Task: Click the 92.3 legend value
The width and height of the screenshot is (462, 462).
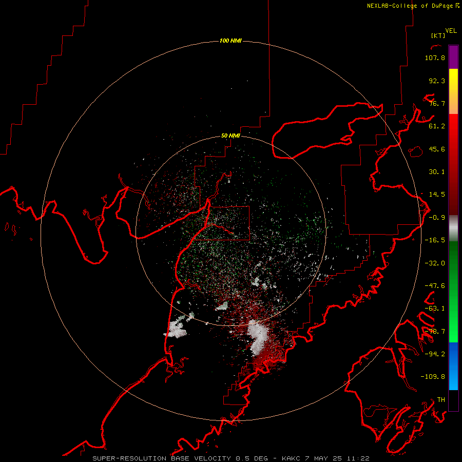Action: coord(437,81)
